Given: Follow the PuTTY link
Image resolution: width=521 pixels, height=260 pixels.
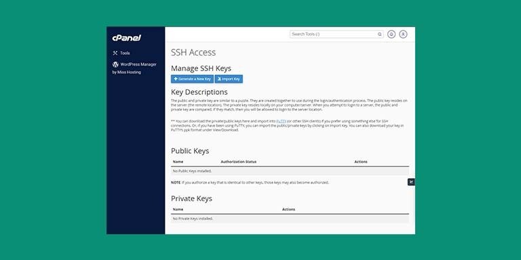Looking at the screenshot, I should click(x=281, y=121).
